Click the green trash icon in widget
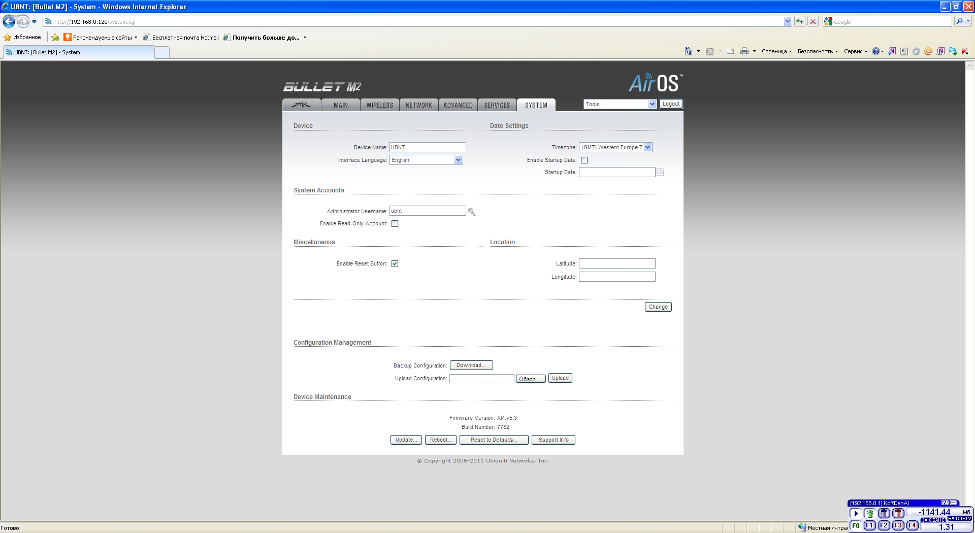Viewport: 975px width, 533px height. pyautogui.click(x=870, y=513)
